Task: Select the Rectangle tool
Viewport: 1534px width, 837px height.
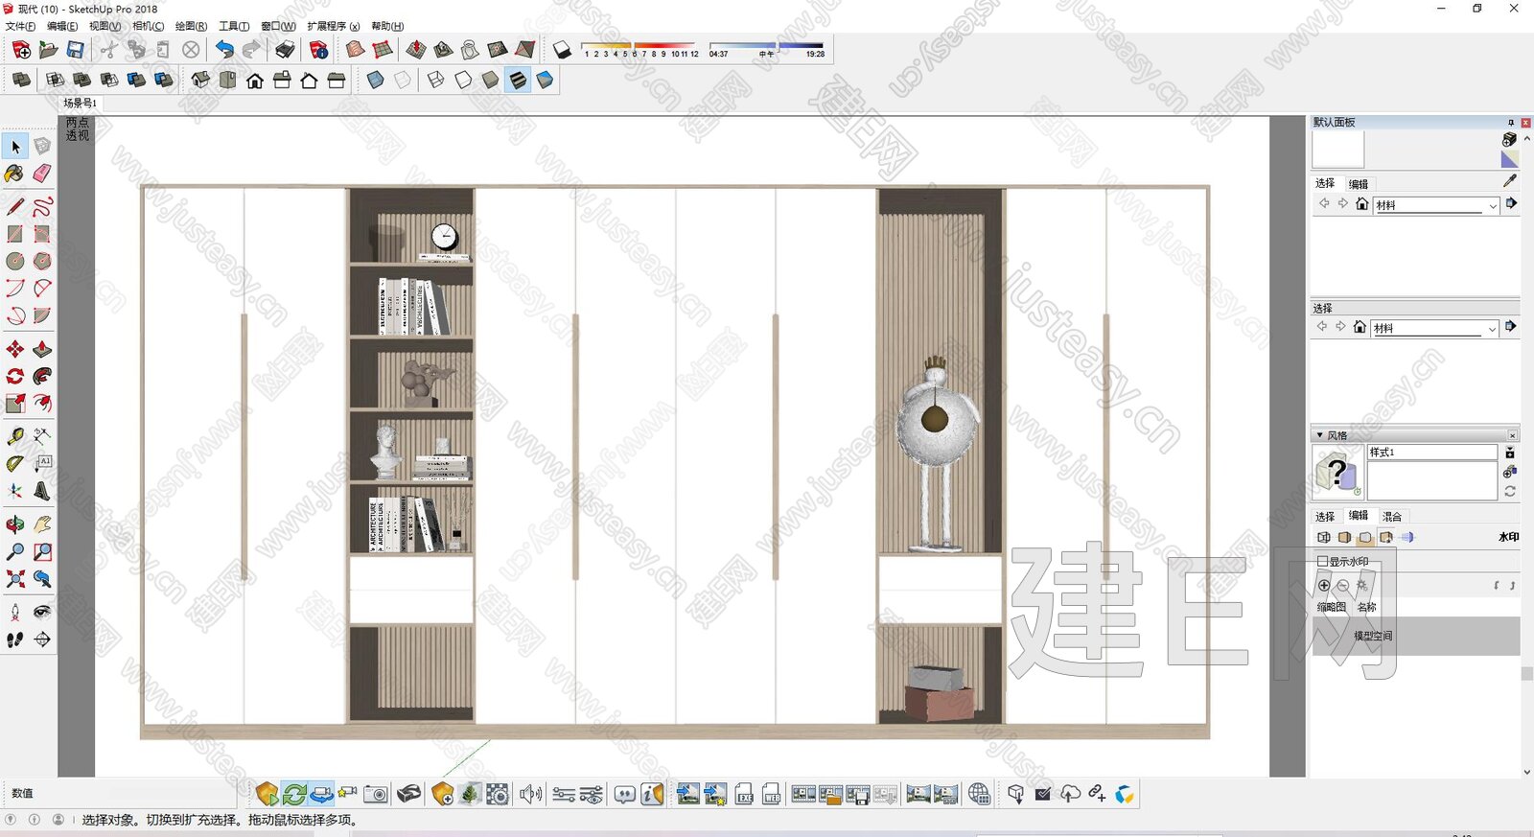Action: pyautogui.click(x=15, y=234)
